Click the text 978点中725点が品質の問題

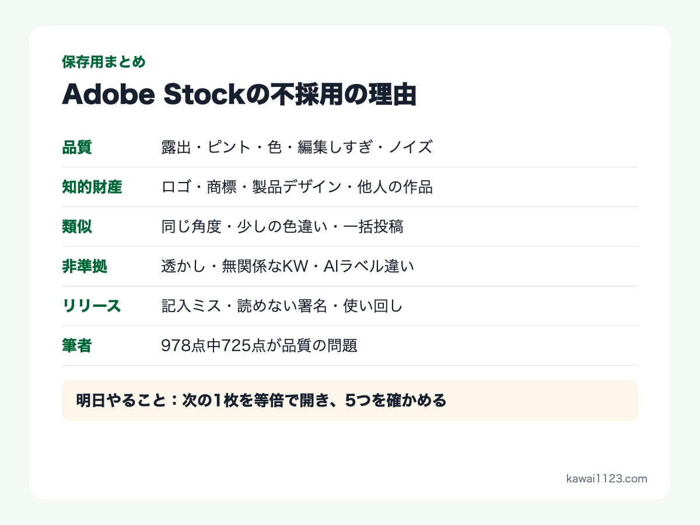point(260,346)
